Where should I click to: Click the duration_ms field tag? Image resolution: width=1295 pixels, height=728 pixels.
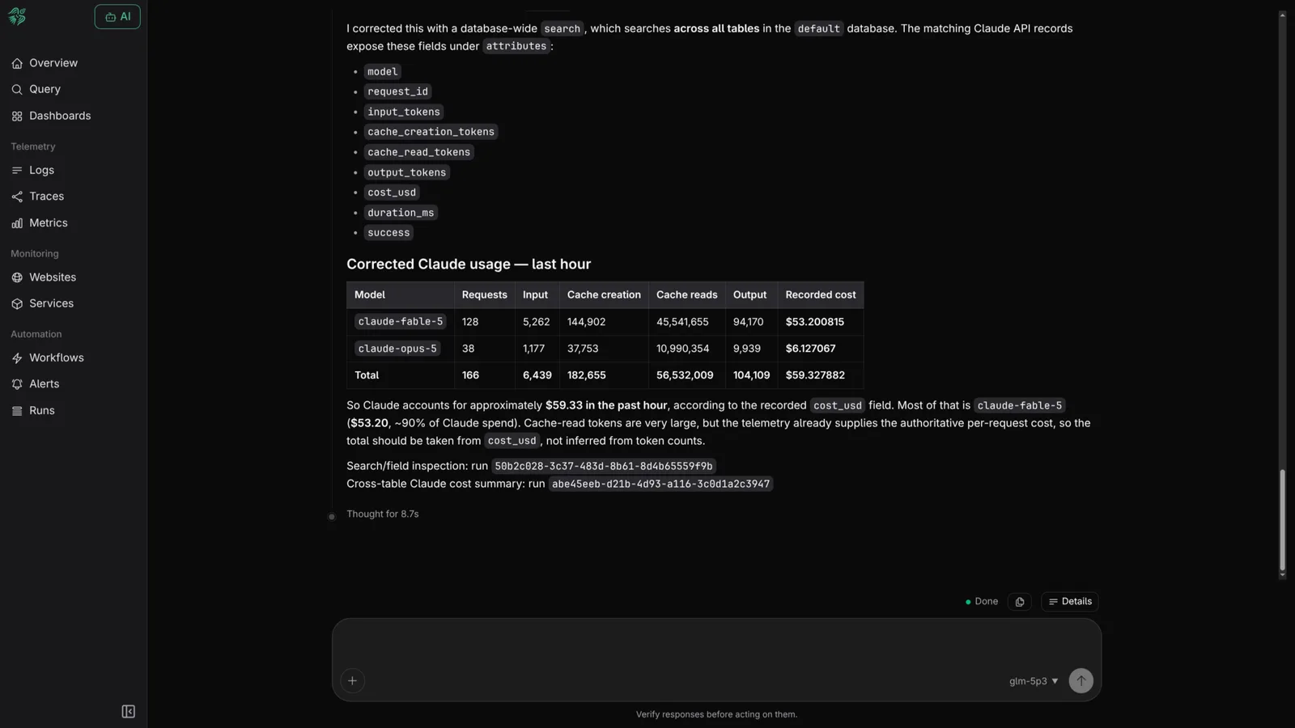401,213
